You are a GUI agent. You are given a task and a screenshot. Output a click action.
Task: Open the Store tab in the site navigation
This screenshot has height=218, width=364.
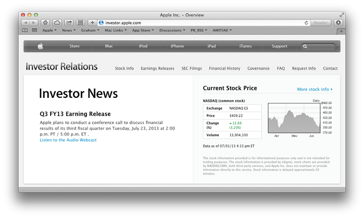[74, 46]
